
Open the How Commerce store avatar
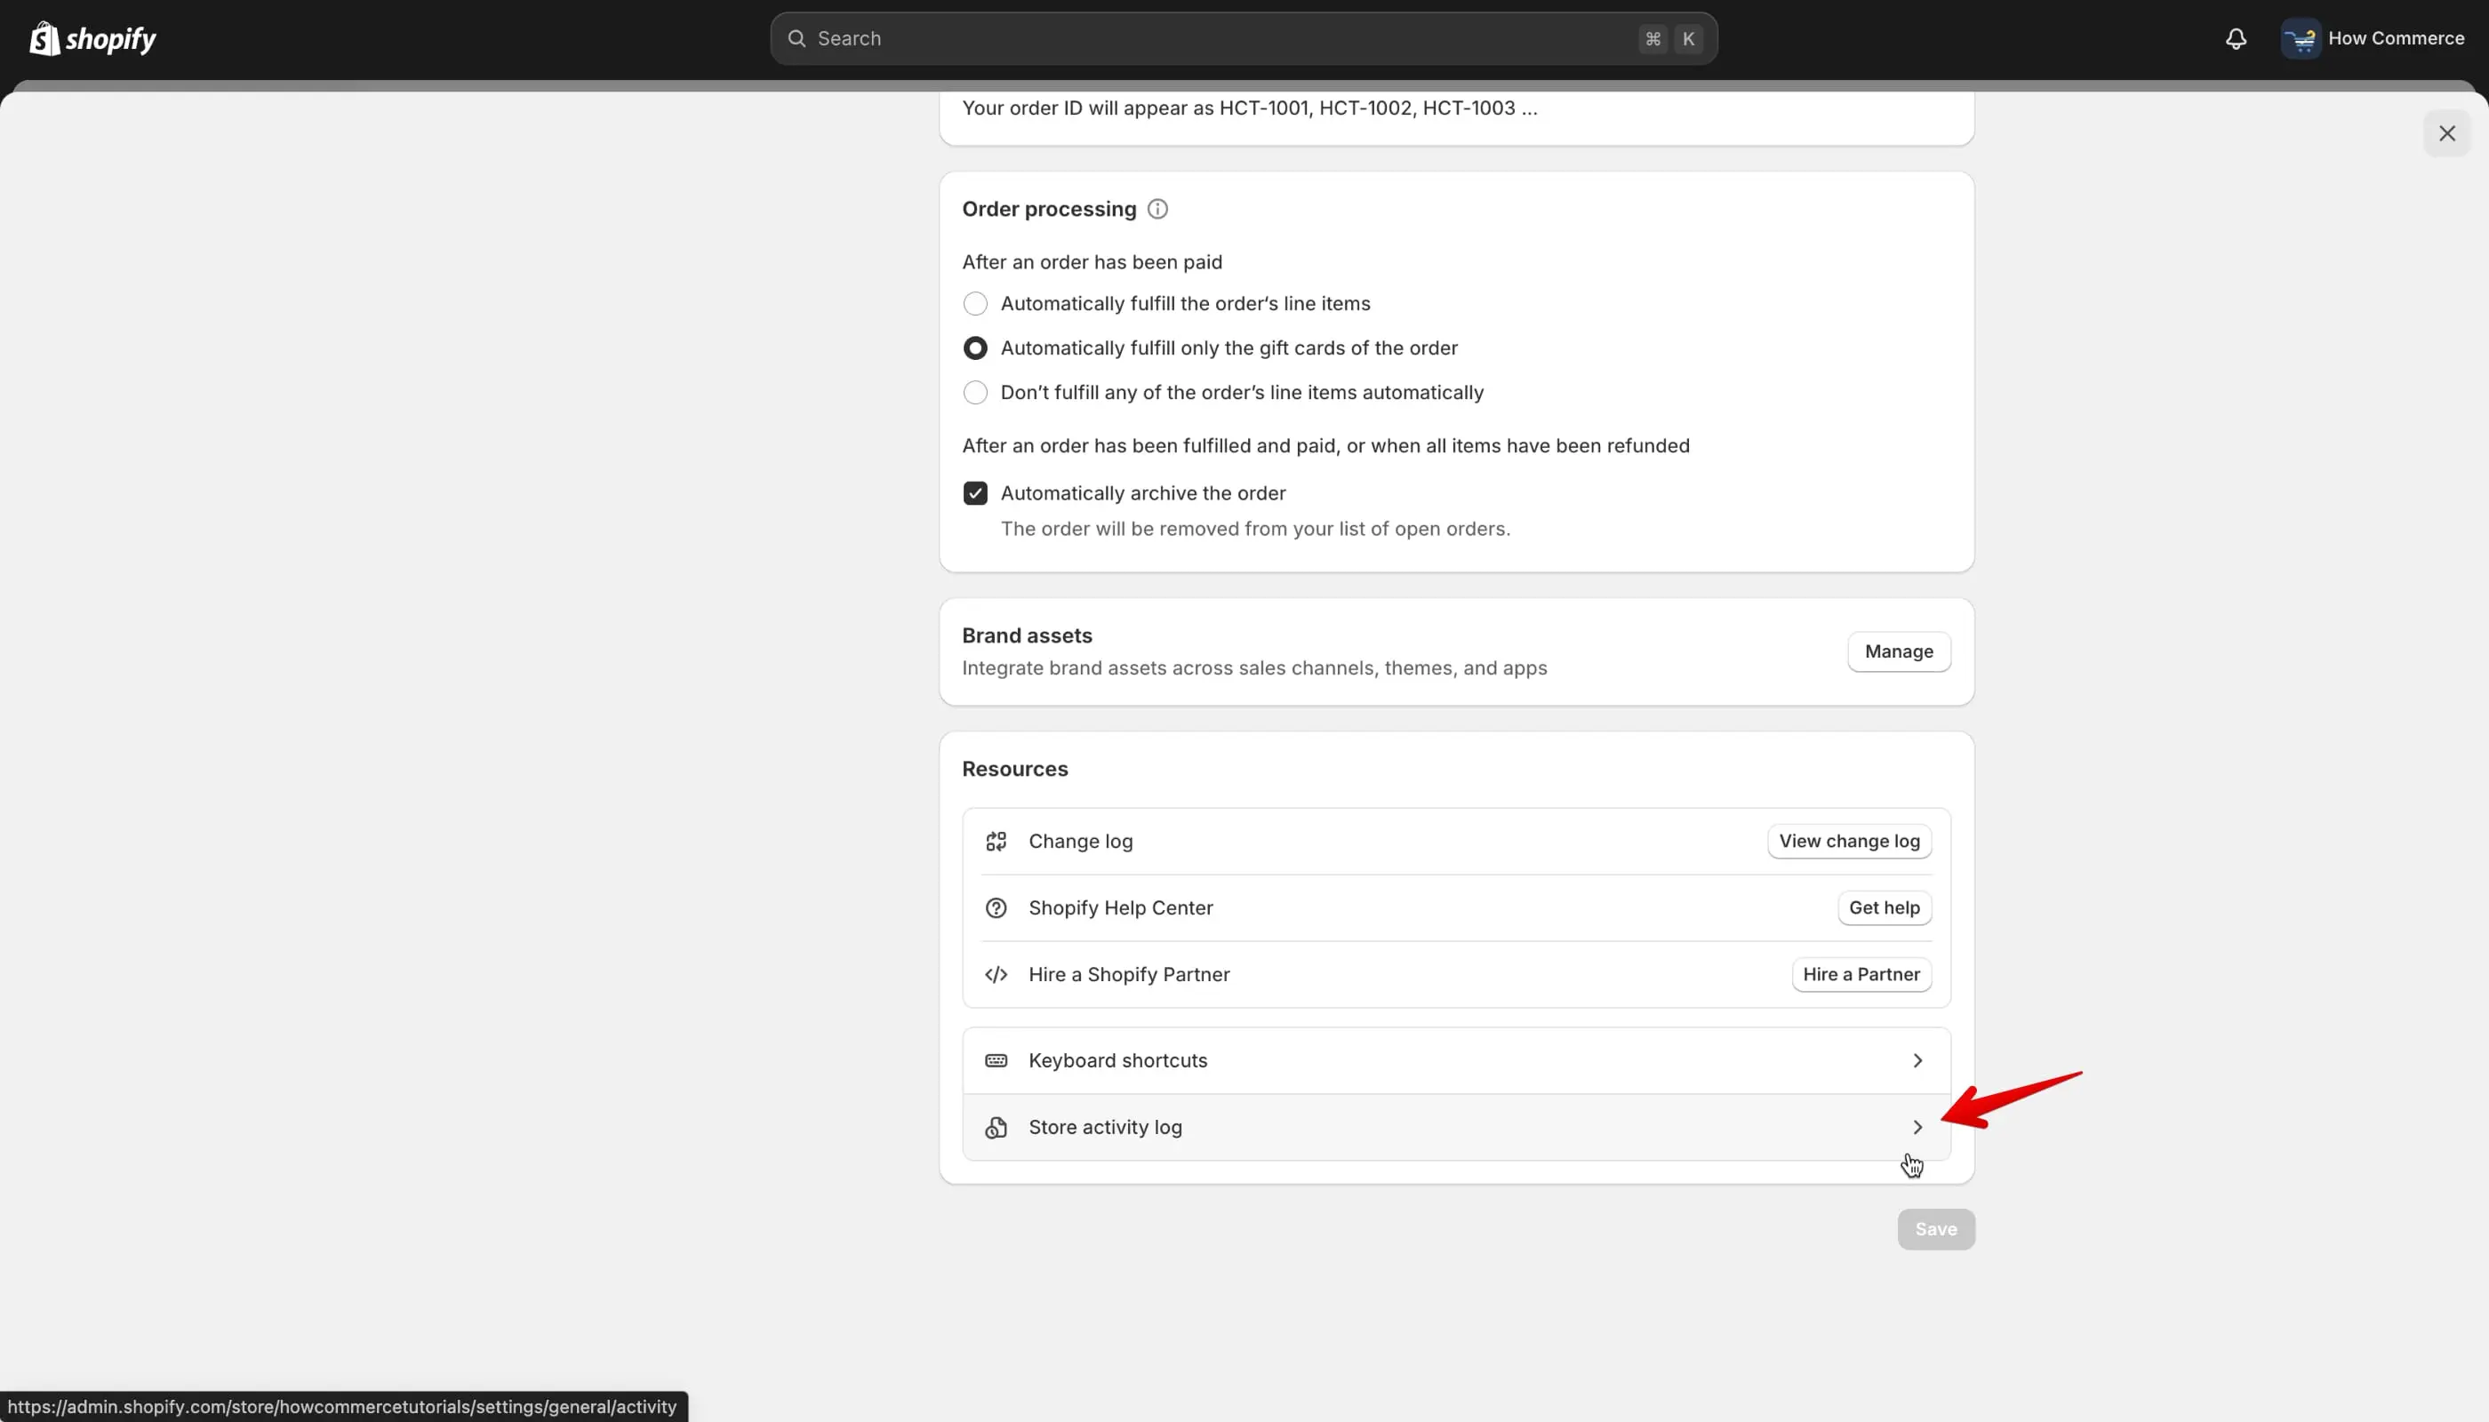click(x=2301, y=39)
